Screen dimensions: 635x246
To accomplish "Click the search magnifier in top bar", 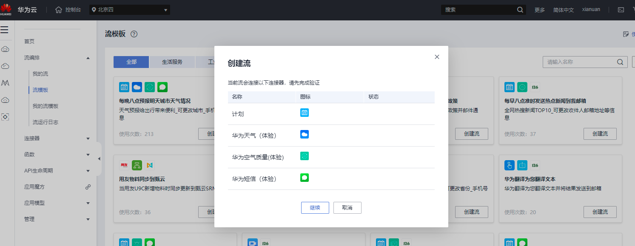I will [520, 10].
